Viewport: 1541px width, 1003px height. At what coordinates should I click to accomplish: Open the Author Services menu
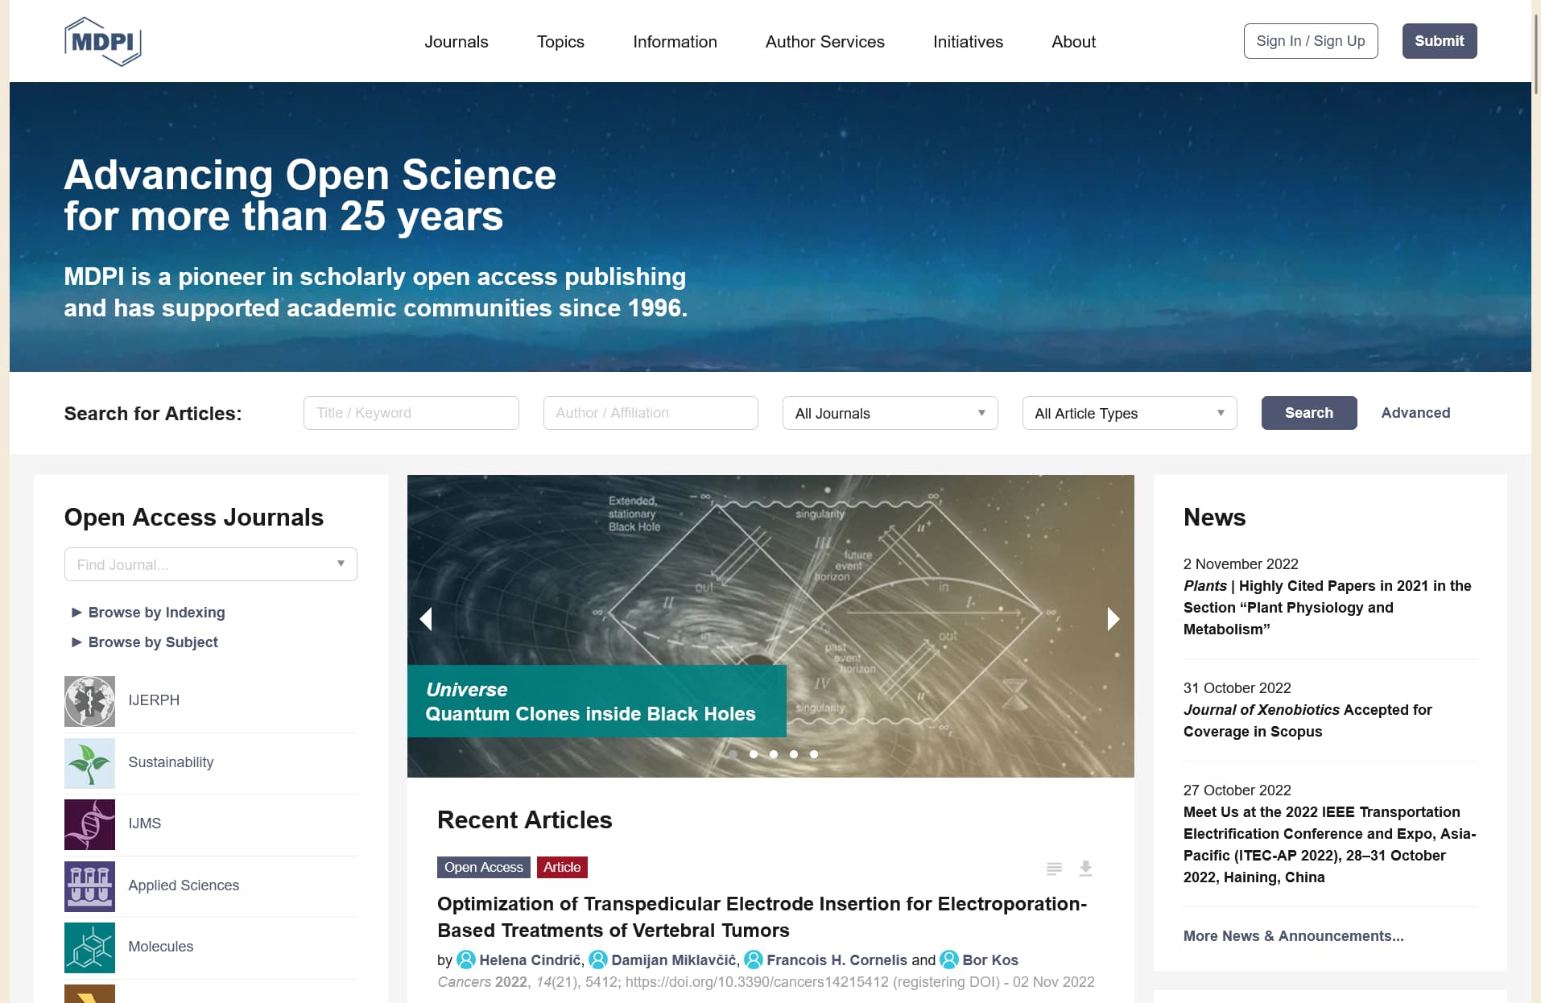point(824,42)
